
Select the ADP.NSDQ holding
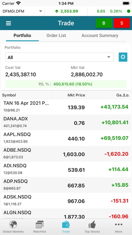[66, 185]
